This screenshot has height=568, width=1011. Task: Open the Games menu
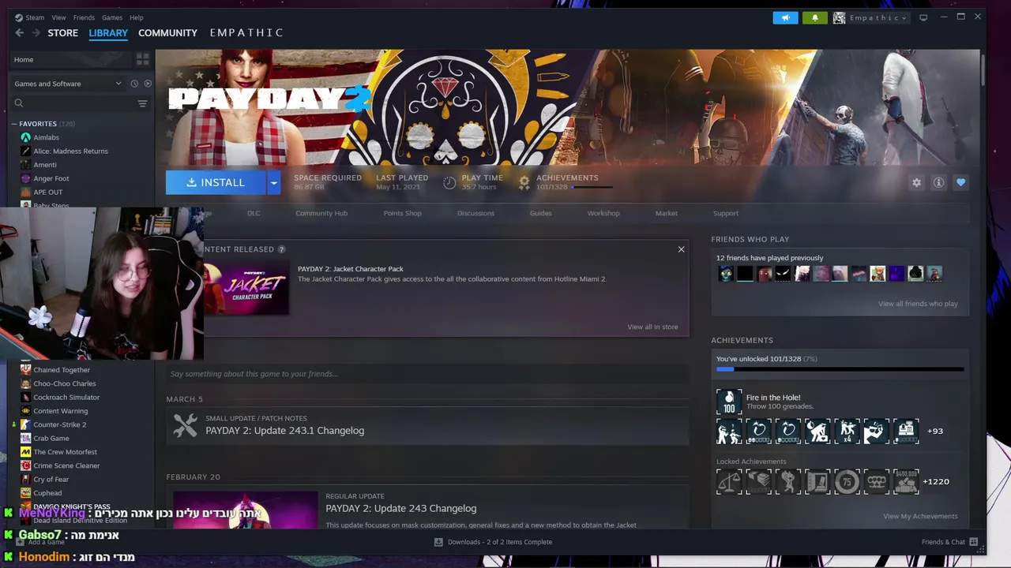(112, 17)
